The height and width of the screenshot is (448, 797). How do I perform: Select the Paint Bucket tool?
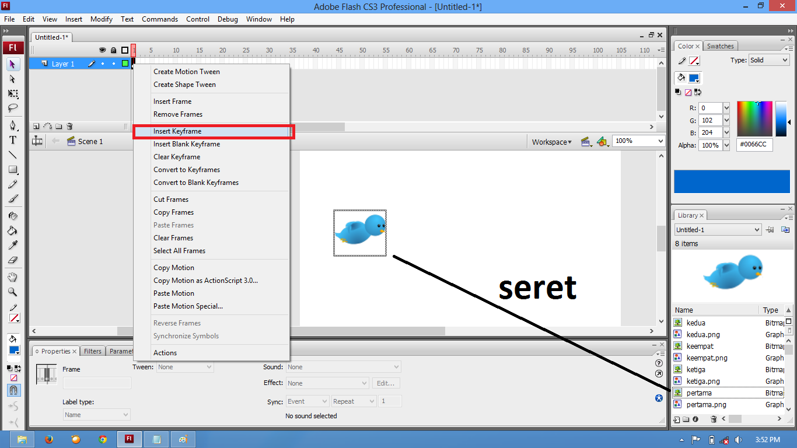(x=13, y=230)
